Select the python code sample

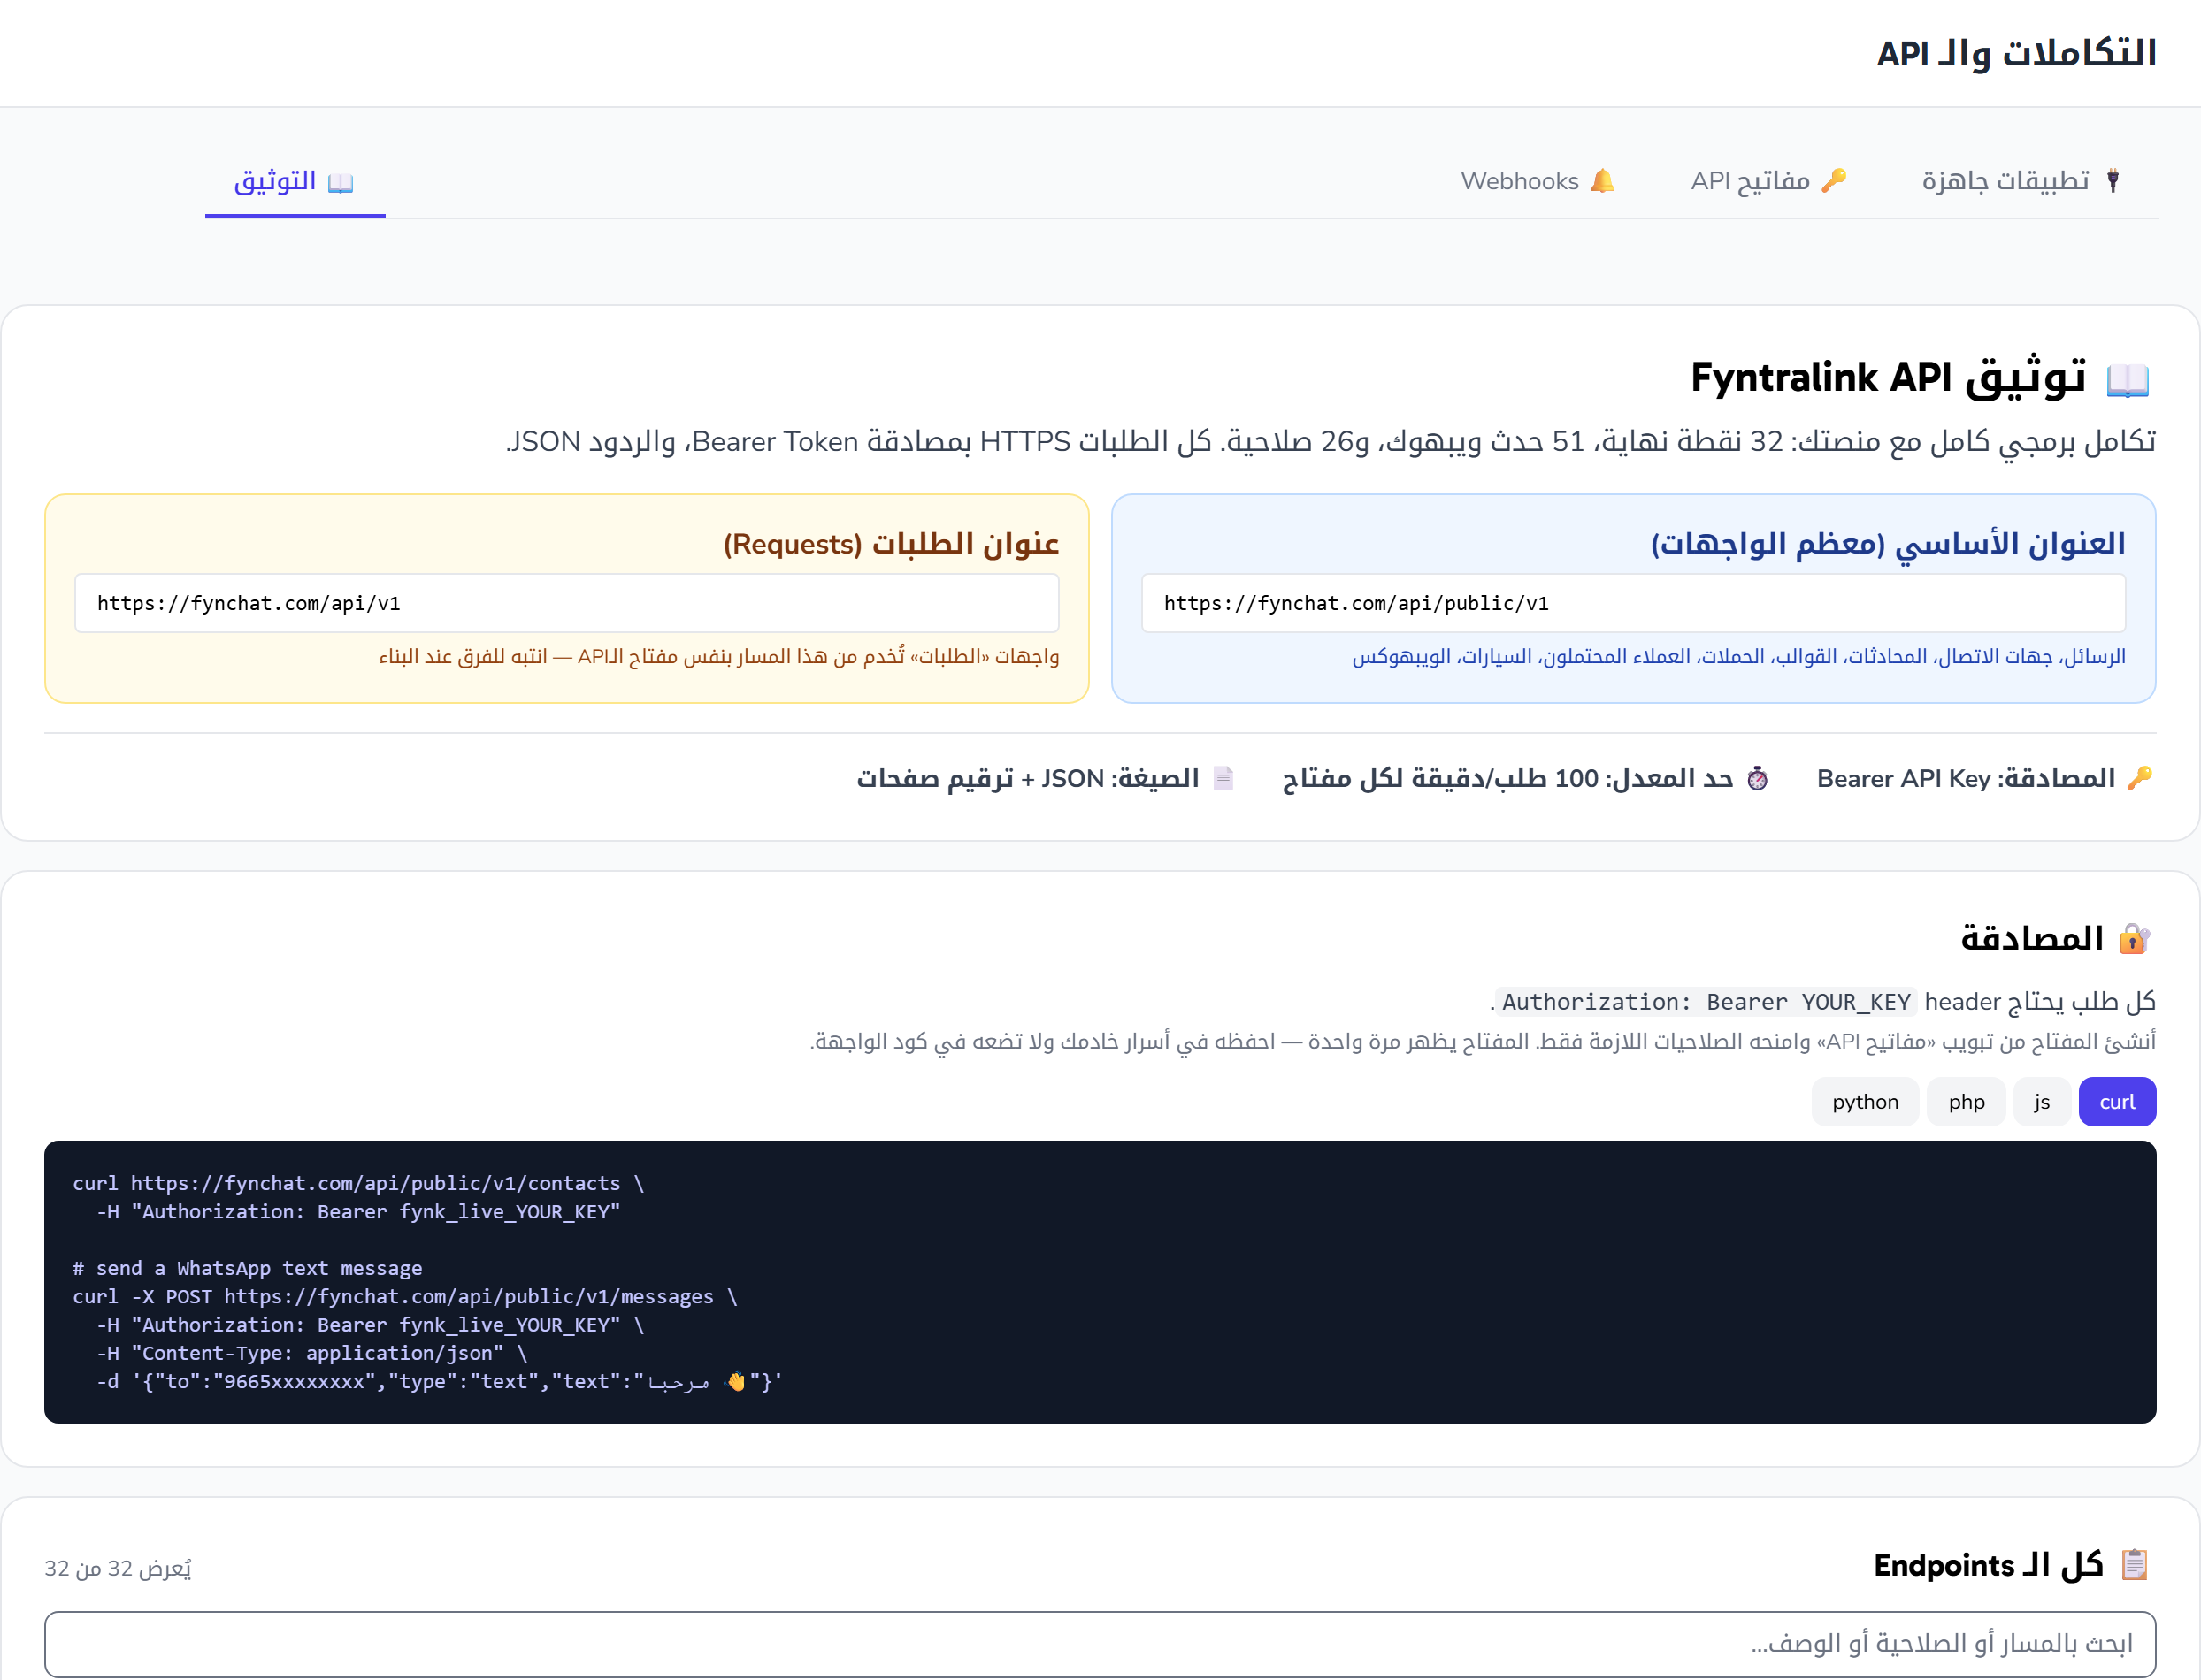click(1865, 1102)
